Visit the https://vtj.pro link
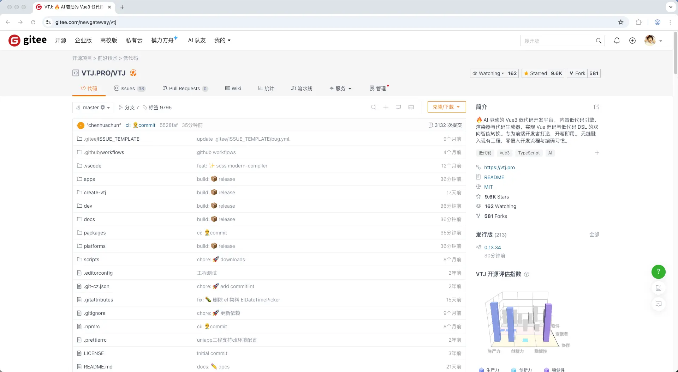The width and height of the screenshot is (678, 372). click(499, 167)
